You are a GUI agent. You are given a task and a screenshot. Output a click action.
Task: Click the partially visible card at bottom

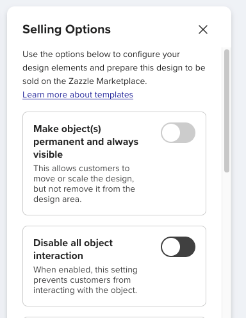114,317
